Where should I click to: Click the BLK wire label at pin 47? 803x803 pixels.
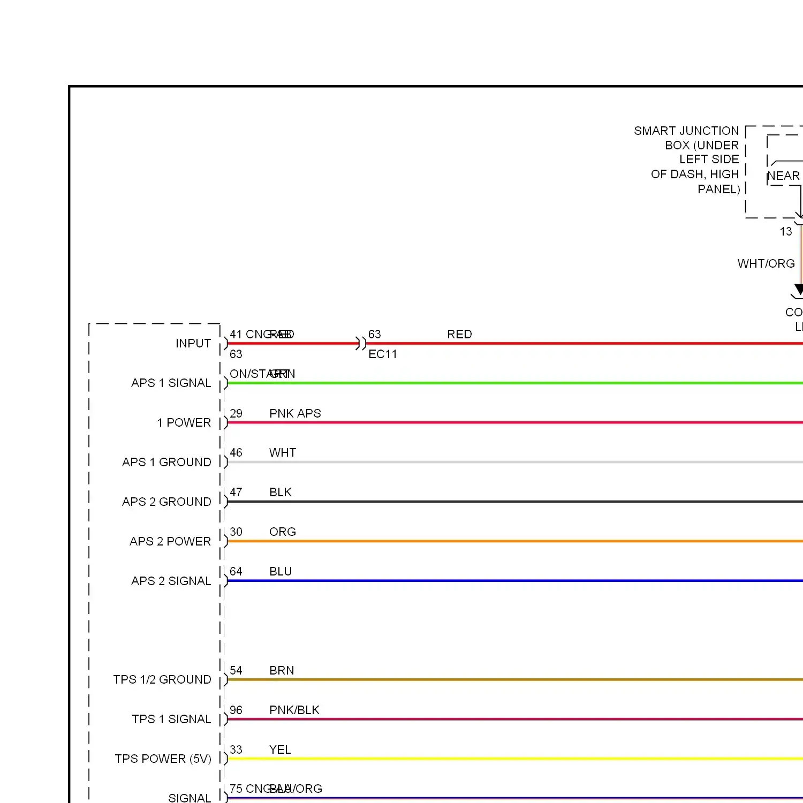(281, 492)
